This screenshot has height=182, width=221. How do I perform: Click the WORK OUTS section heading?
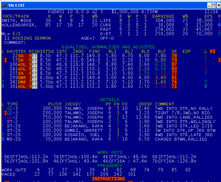tap(110, 152)
